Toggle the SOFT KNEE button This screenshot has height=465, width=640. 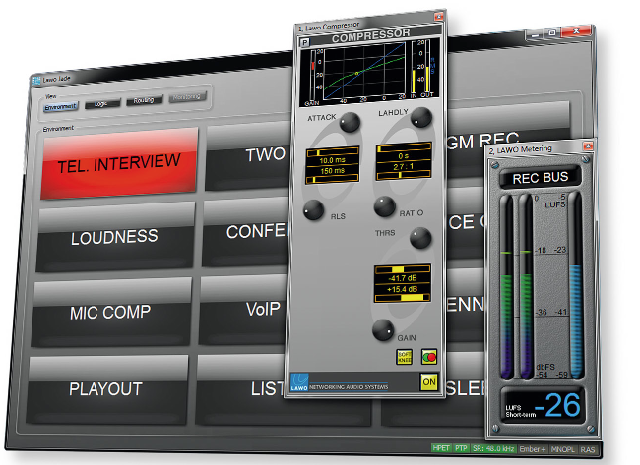404,358
